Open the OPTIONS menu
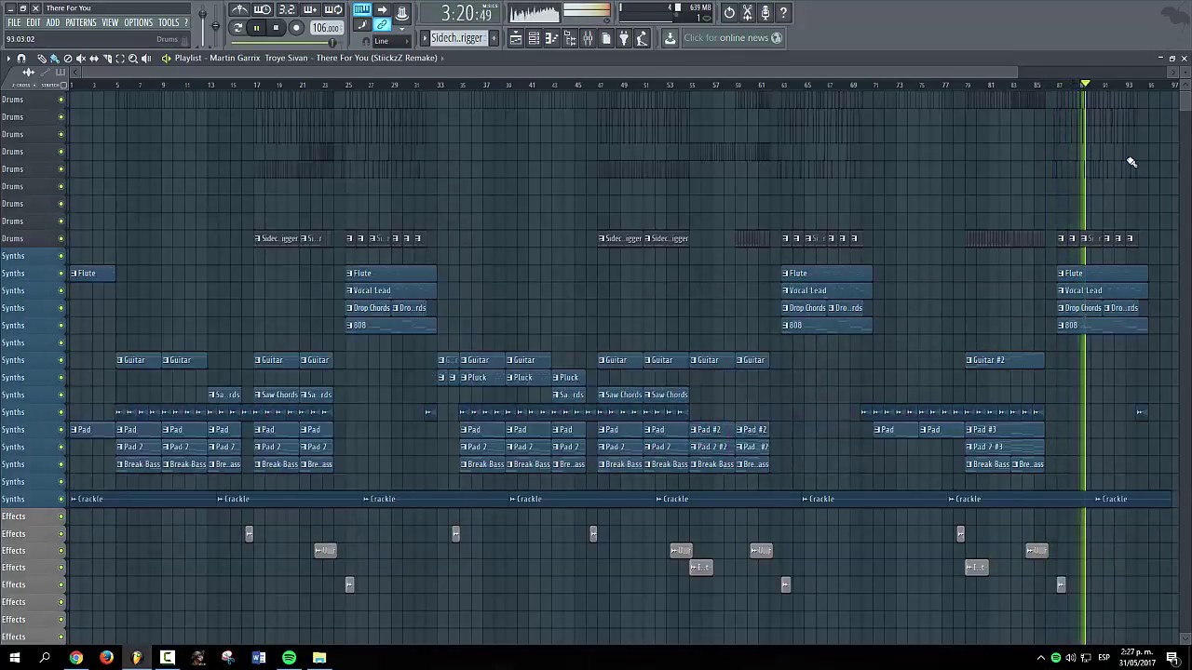 tap(138, 22)
